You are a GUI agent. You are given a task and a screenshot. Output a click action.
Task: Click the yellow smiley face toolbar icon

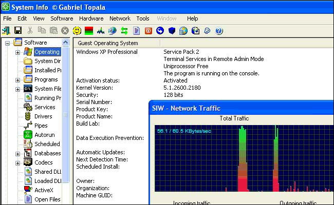77,31
